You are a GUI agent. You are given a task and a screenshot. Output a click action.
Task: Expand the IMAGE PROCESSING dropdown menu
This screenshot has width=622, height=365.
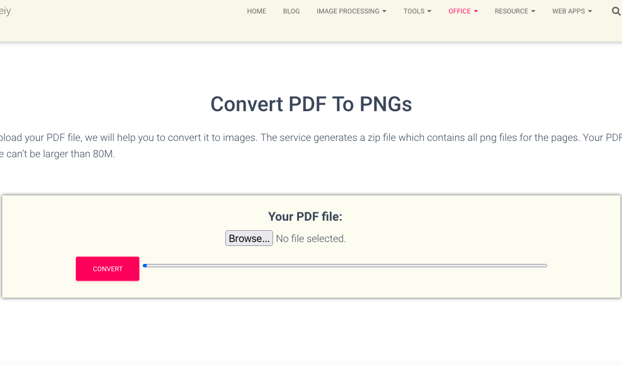[352, 11]
